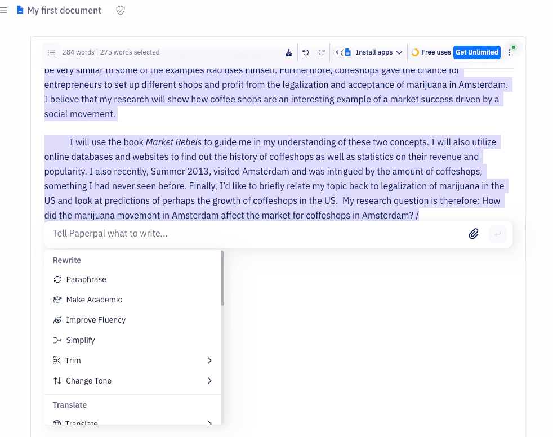Select Improve Fluency option
This screenshot has width=553, height=437.
(x=96, y=320)
